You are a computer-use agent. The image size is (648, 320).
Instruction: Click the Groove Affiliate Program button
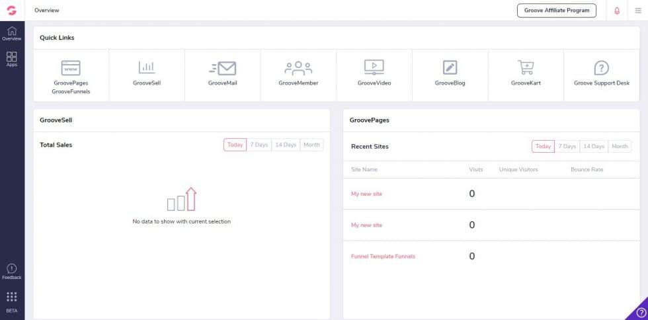tap(557, 11)
